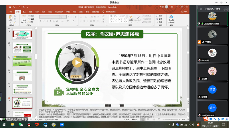
Task: Click the Arrange (排列) icon
Action: tap(131, 18)
